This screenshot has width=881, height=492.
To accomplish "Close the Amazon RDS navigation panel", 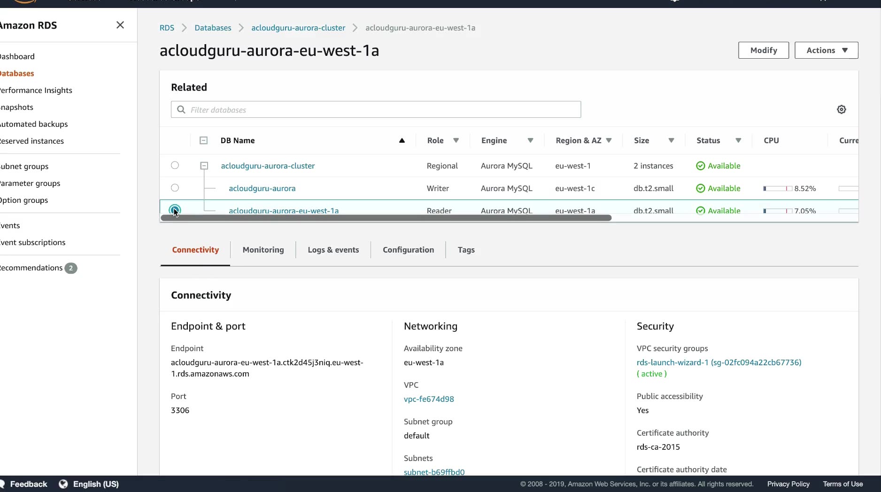I will coord(120,25).
